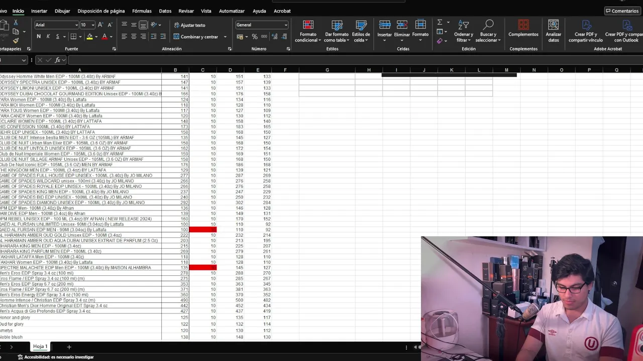Toggle italic K formatting
643x361 pixels.
(48, 37)
